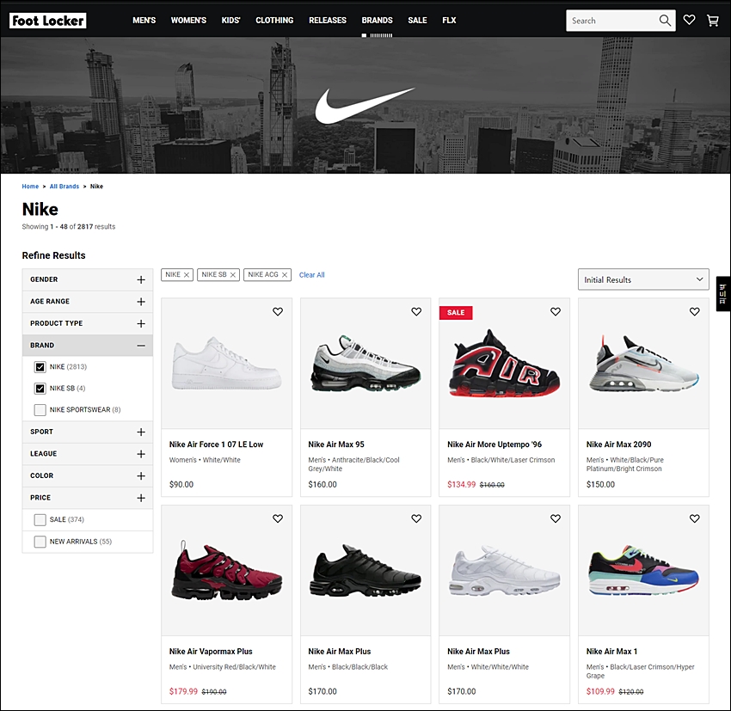Open the Air Max 95 shoe image
The image size is (731, 711).
coord(365,363)
